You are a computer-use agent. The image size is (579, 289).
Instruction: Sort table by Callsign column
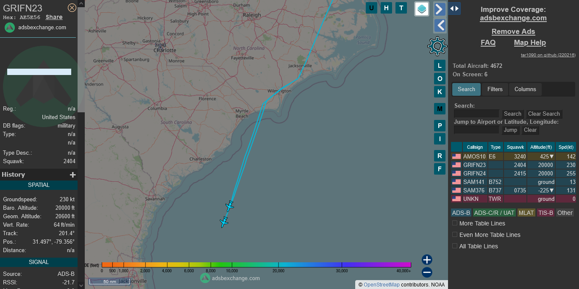[475, 147]
